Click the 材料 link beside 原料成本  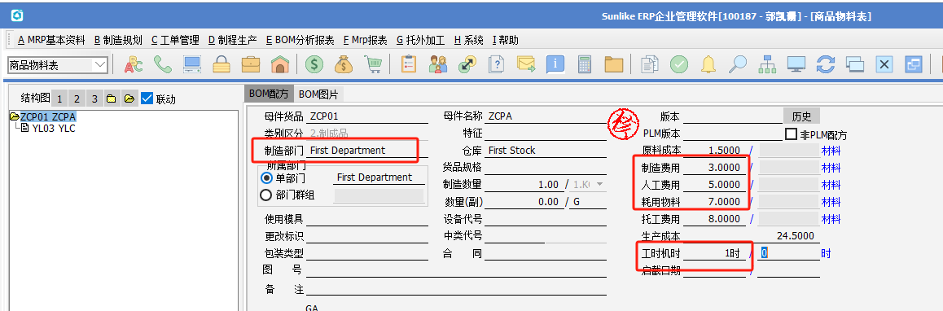pyautogui.click(x=831, y=151)
